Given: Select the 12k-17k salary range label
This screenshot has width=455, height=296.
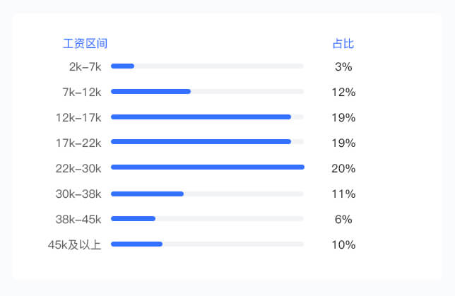Looking at the screenshot, I should tap(78, 118).
